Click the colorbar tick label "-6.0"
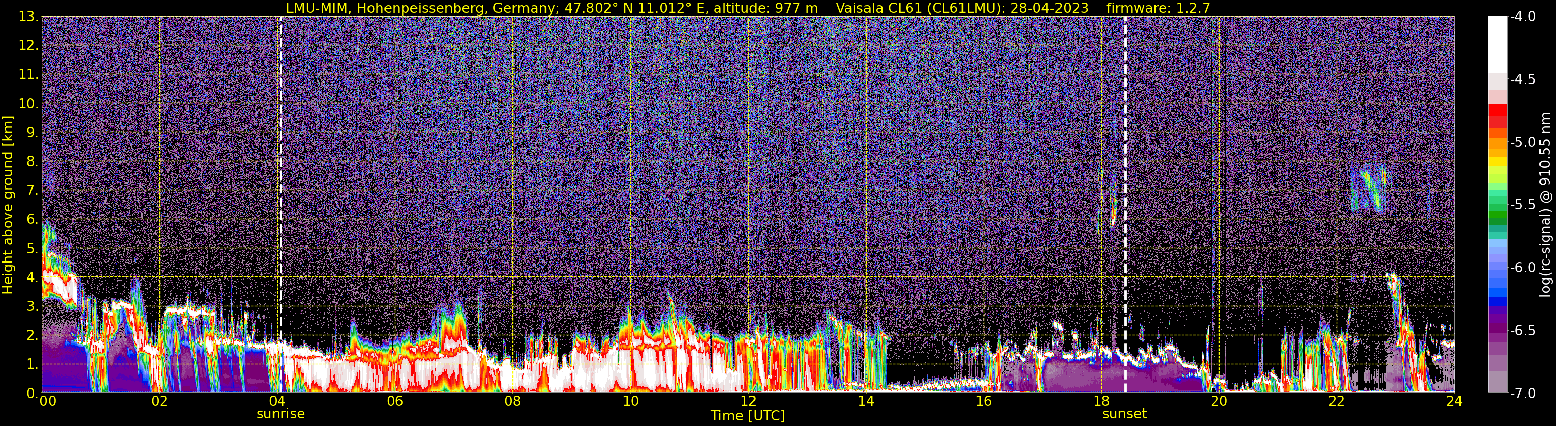Viewport: 1556px width, 426px height. [x=1523, y=267]
